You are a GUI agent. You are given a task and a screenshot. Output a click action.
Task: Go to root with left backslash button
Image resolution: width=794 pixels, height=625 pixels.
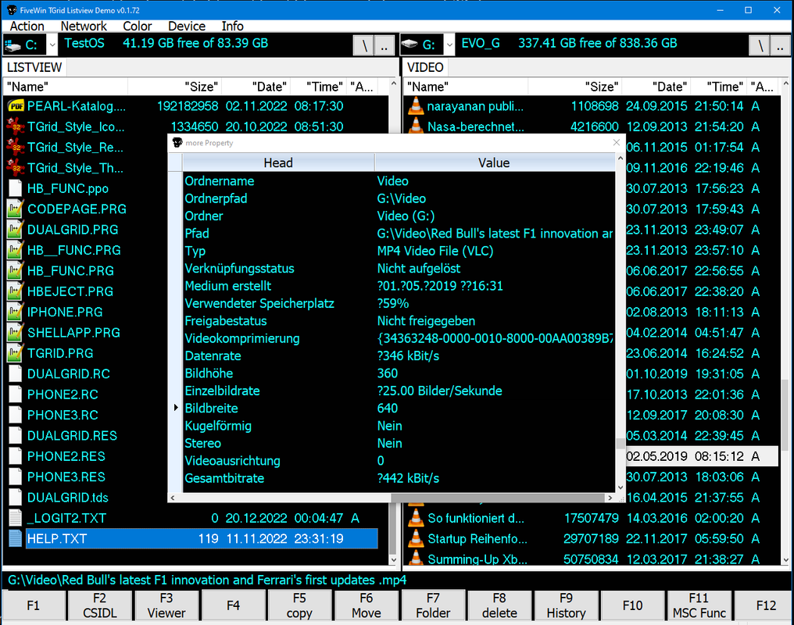(363, 46)
